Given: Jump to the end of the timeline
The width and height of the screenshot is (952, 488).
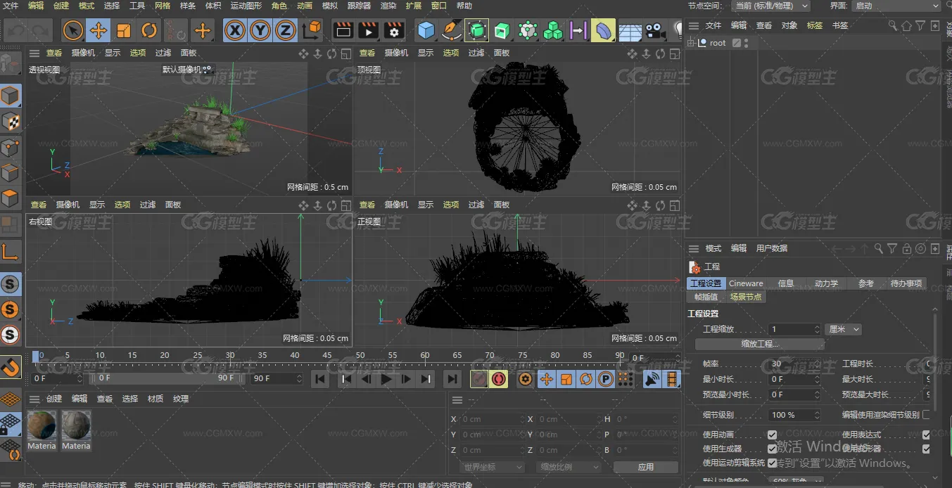Looking at the screenshot, I should coord(452,379).
